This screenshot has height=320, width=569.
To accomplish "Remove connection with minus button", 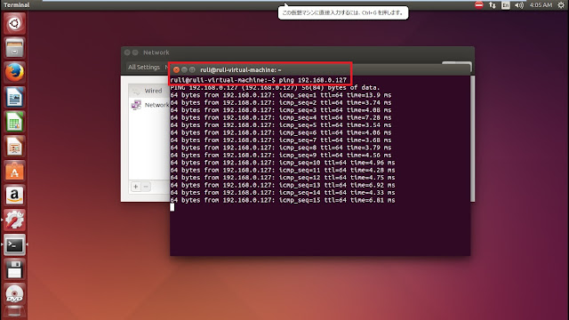I will click(x=146, y=187).
